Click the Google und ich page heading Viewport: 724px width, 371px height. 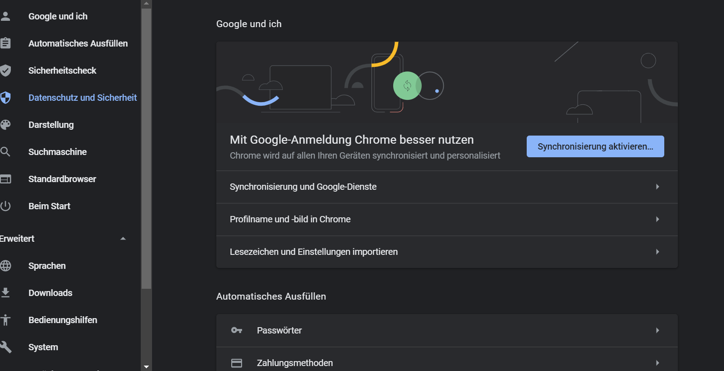point(249,24)
